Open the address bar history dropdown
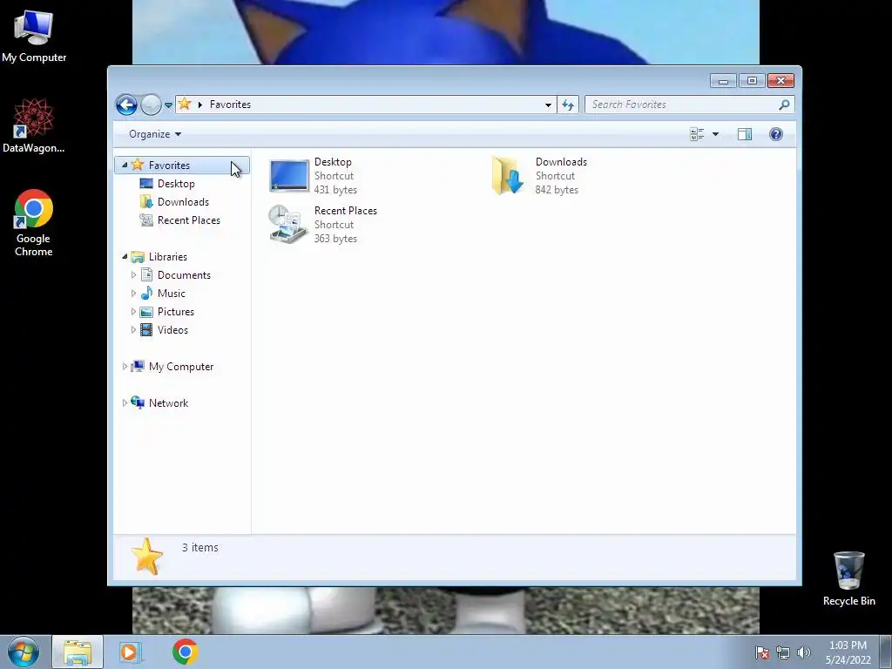 548,105
